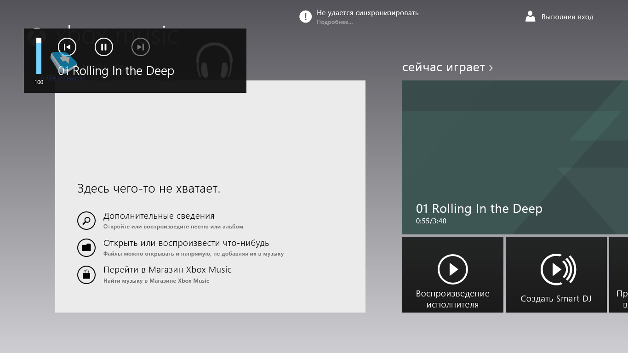This screenshot has height=353, width=628.
Task: Click the 'Откройте или воспроизведите песню' hint
Action: (x=173, y=227)
